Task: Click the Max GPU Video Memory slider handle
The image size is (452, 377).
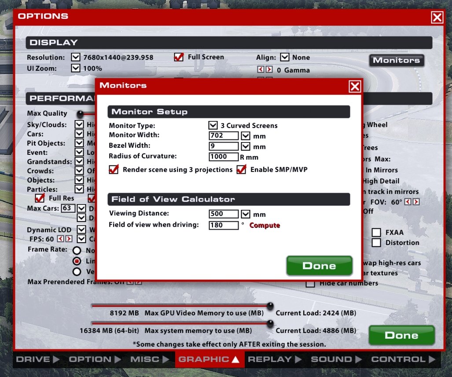Action: pos(270,306)
